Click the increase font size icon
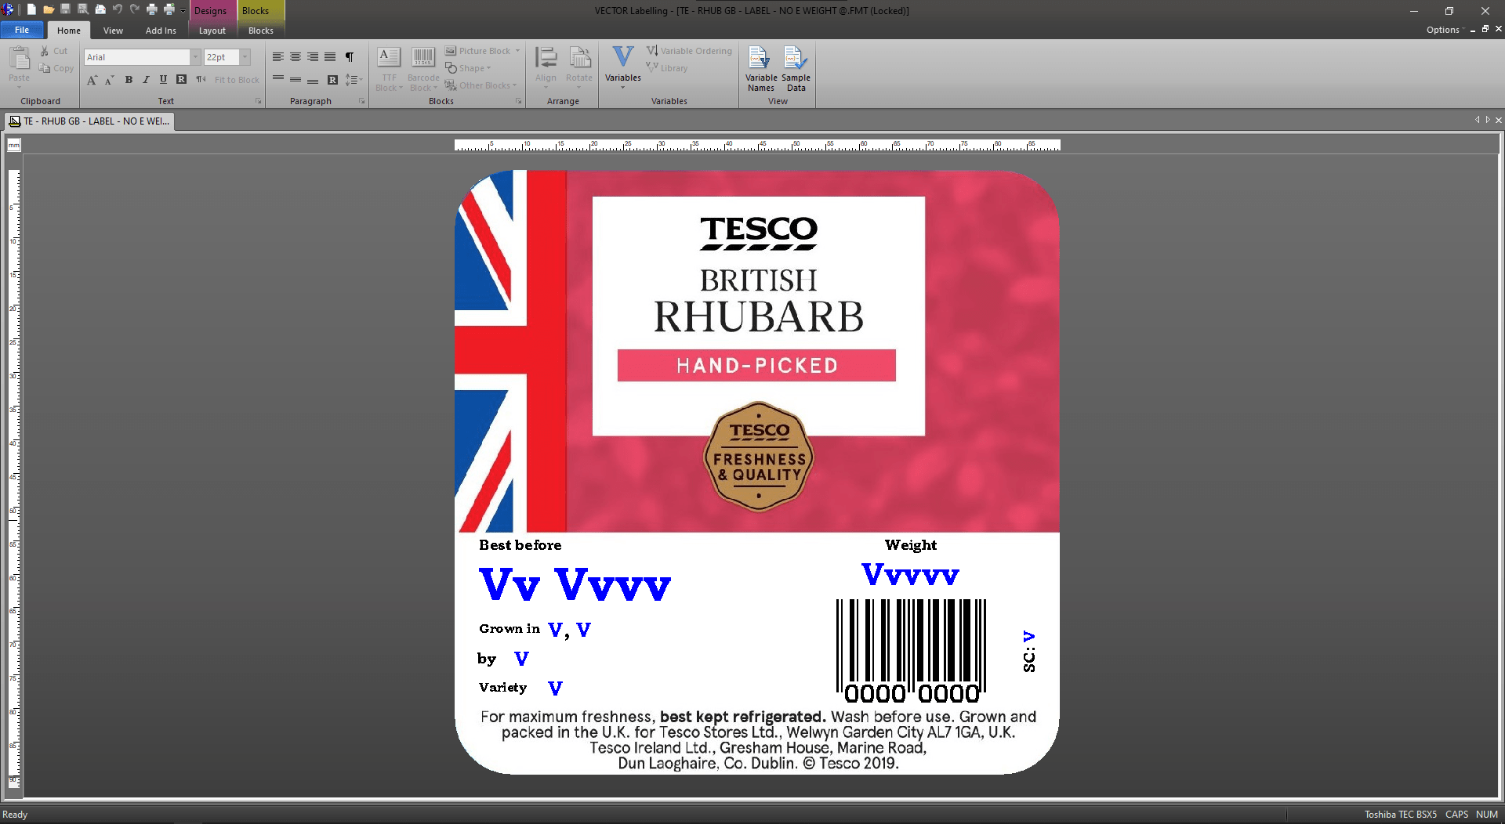The width and height of the screenshot is (1505, 824). [x=92, y=80]
